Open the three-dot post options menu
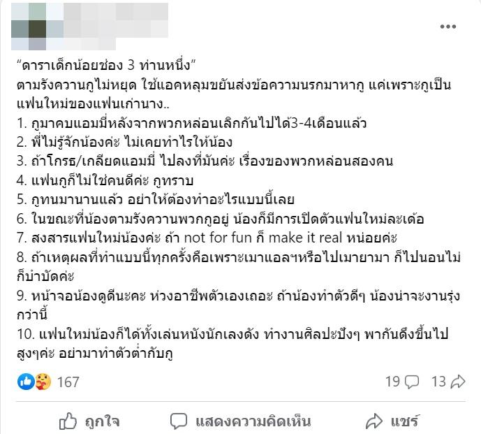 tap(447, 27)
